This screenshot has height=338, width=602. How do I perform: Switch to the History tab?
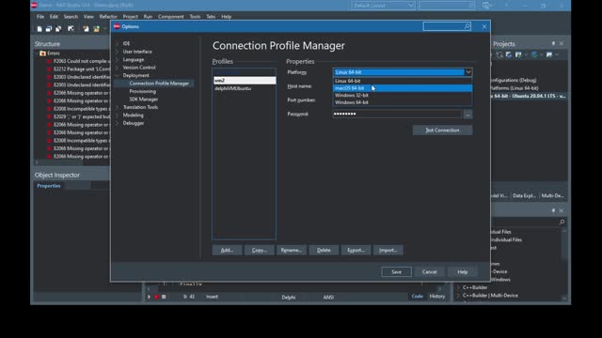coord(436,297)
